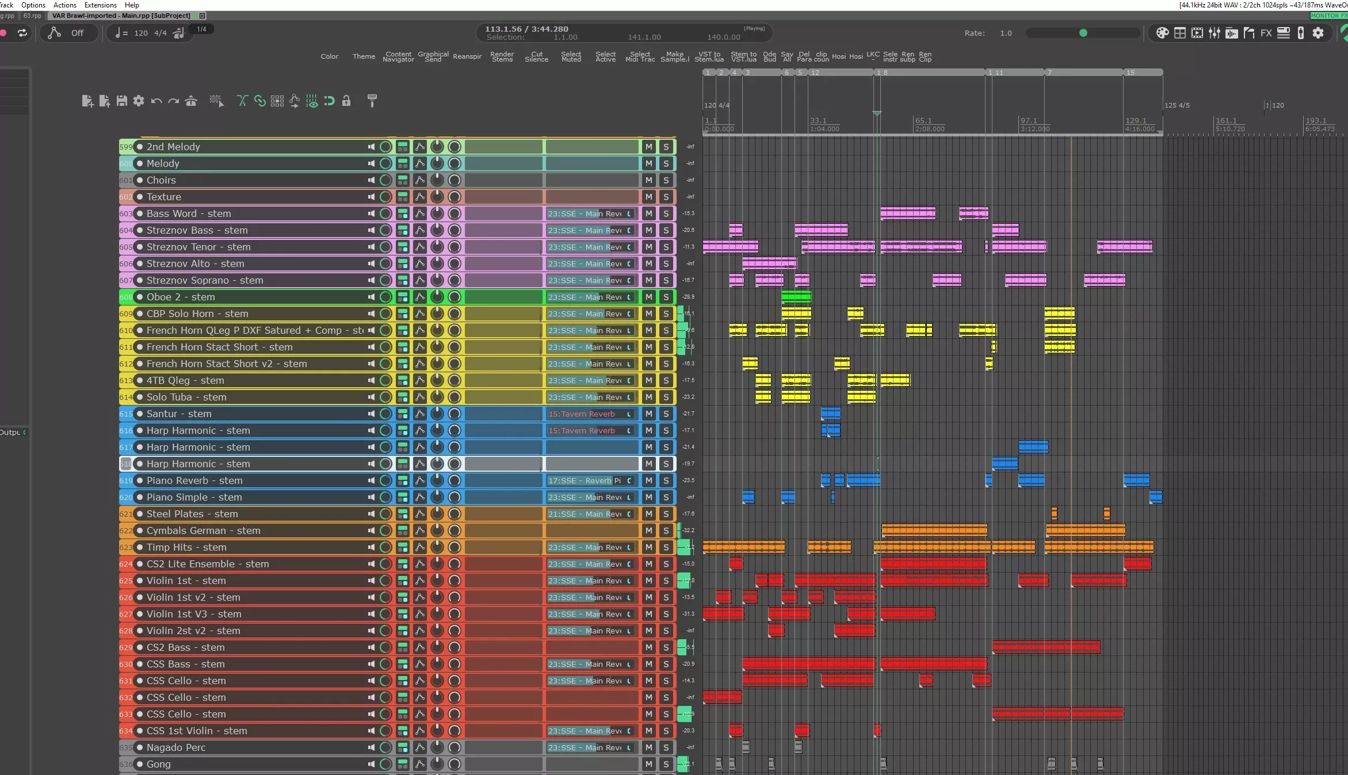The height and width of the screenshot is (775, 1348).
Task: Click the playback Rate slider handle
Action: point(1083,33)
